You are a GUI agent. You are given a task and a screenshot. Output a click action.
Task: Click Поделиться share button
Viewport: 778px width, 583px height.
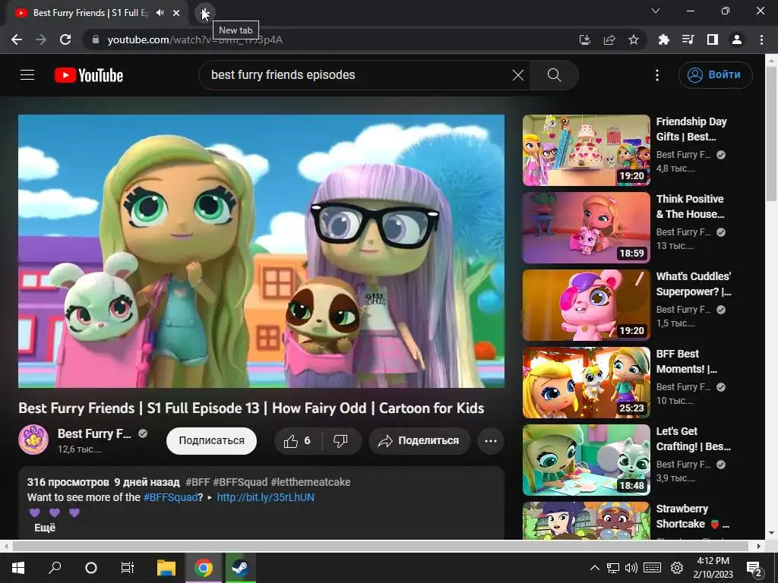pos(419,441)
